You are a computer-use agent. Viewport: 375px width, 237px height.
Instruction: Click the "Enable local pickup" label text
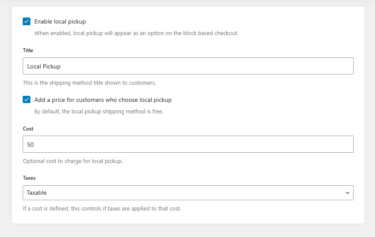click(x=60, y=21)
